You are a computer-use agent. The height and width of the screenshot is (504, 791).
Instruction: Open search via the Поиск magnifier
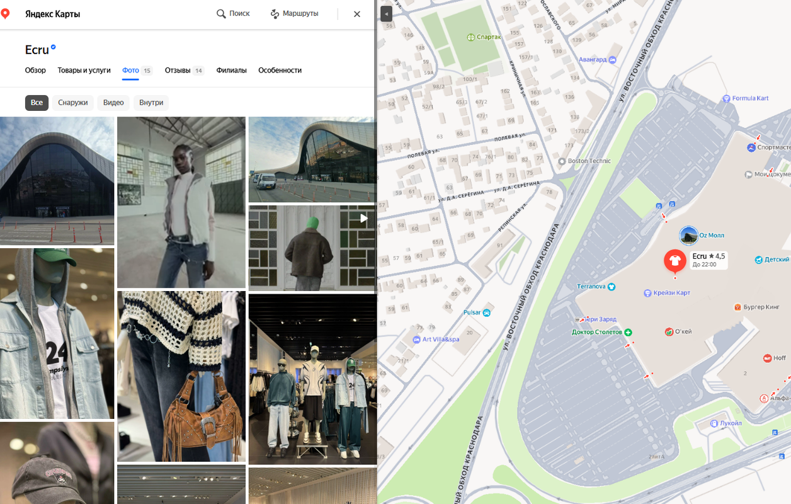pyautogui.click(x=233, y=13)
